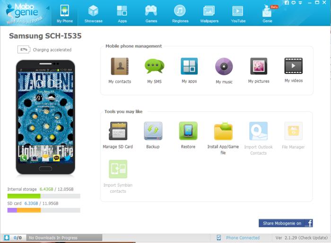Image resolution: width=331 pixels, height=243 pixels.
Task: Start Backup tool
Action: click(x=153, y=131)
